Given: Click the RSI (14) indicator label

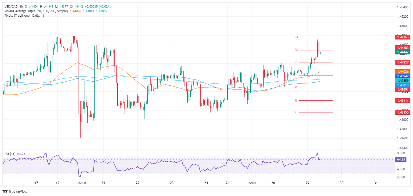Looking at the screenshot, I should [x=10, y=154].
